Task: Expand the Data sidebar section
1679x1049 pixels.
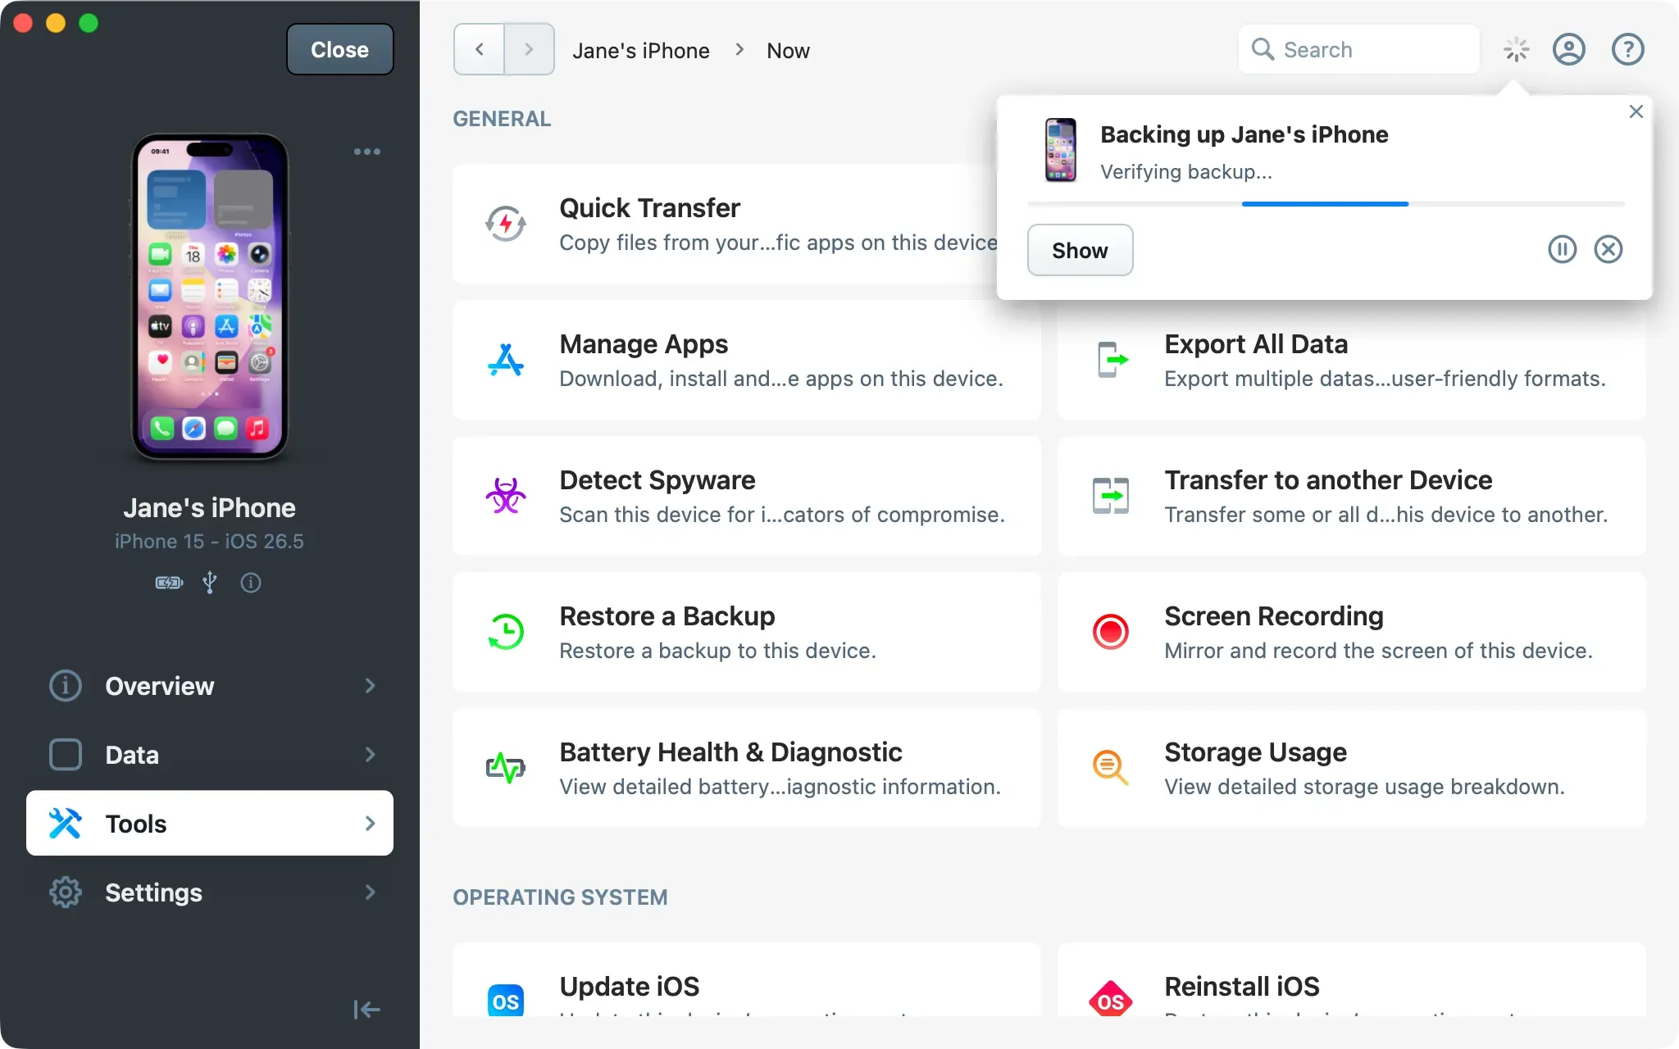Action: click(x=210, y=754)
